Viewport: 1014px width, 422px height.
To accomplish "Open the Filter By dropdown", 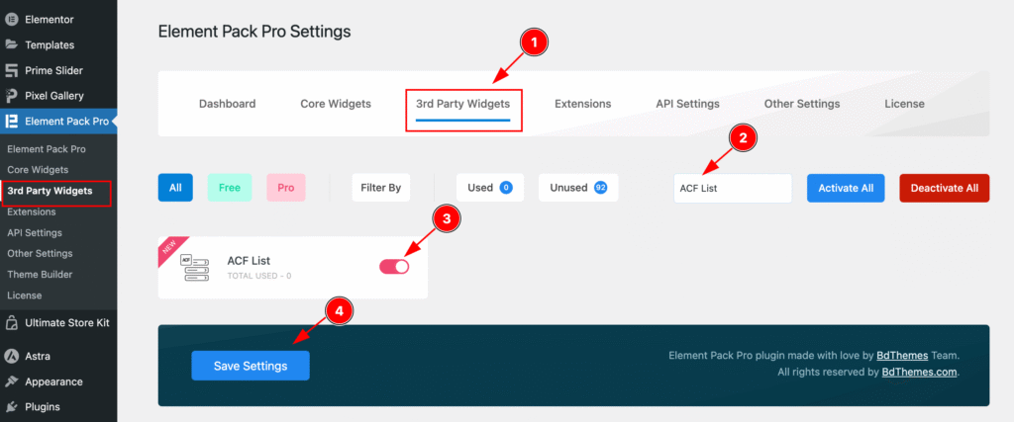I will 380,188.
